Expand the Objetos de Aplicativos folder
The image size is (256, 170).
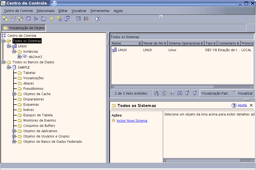(14, 131)
